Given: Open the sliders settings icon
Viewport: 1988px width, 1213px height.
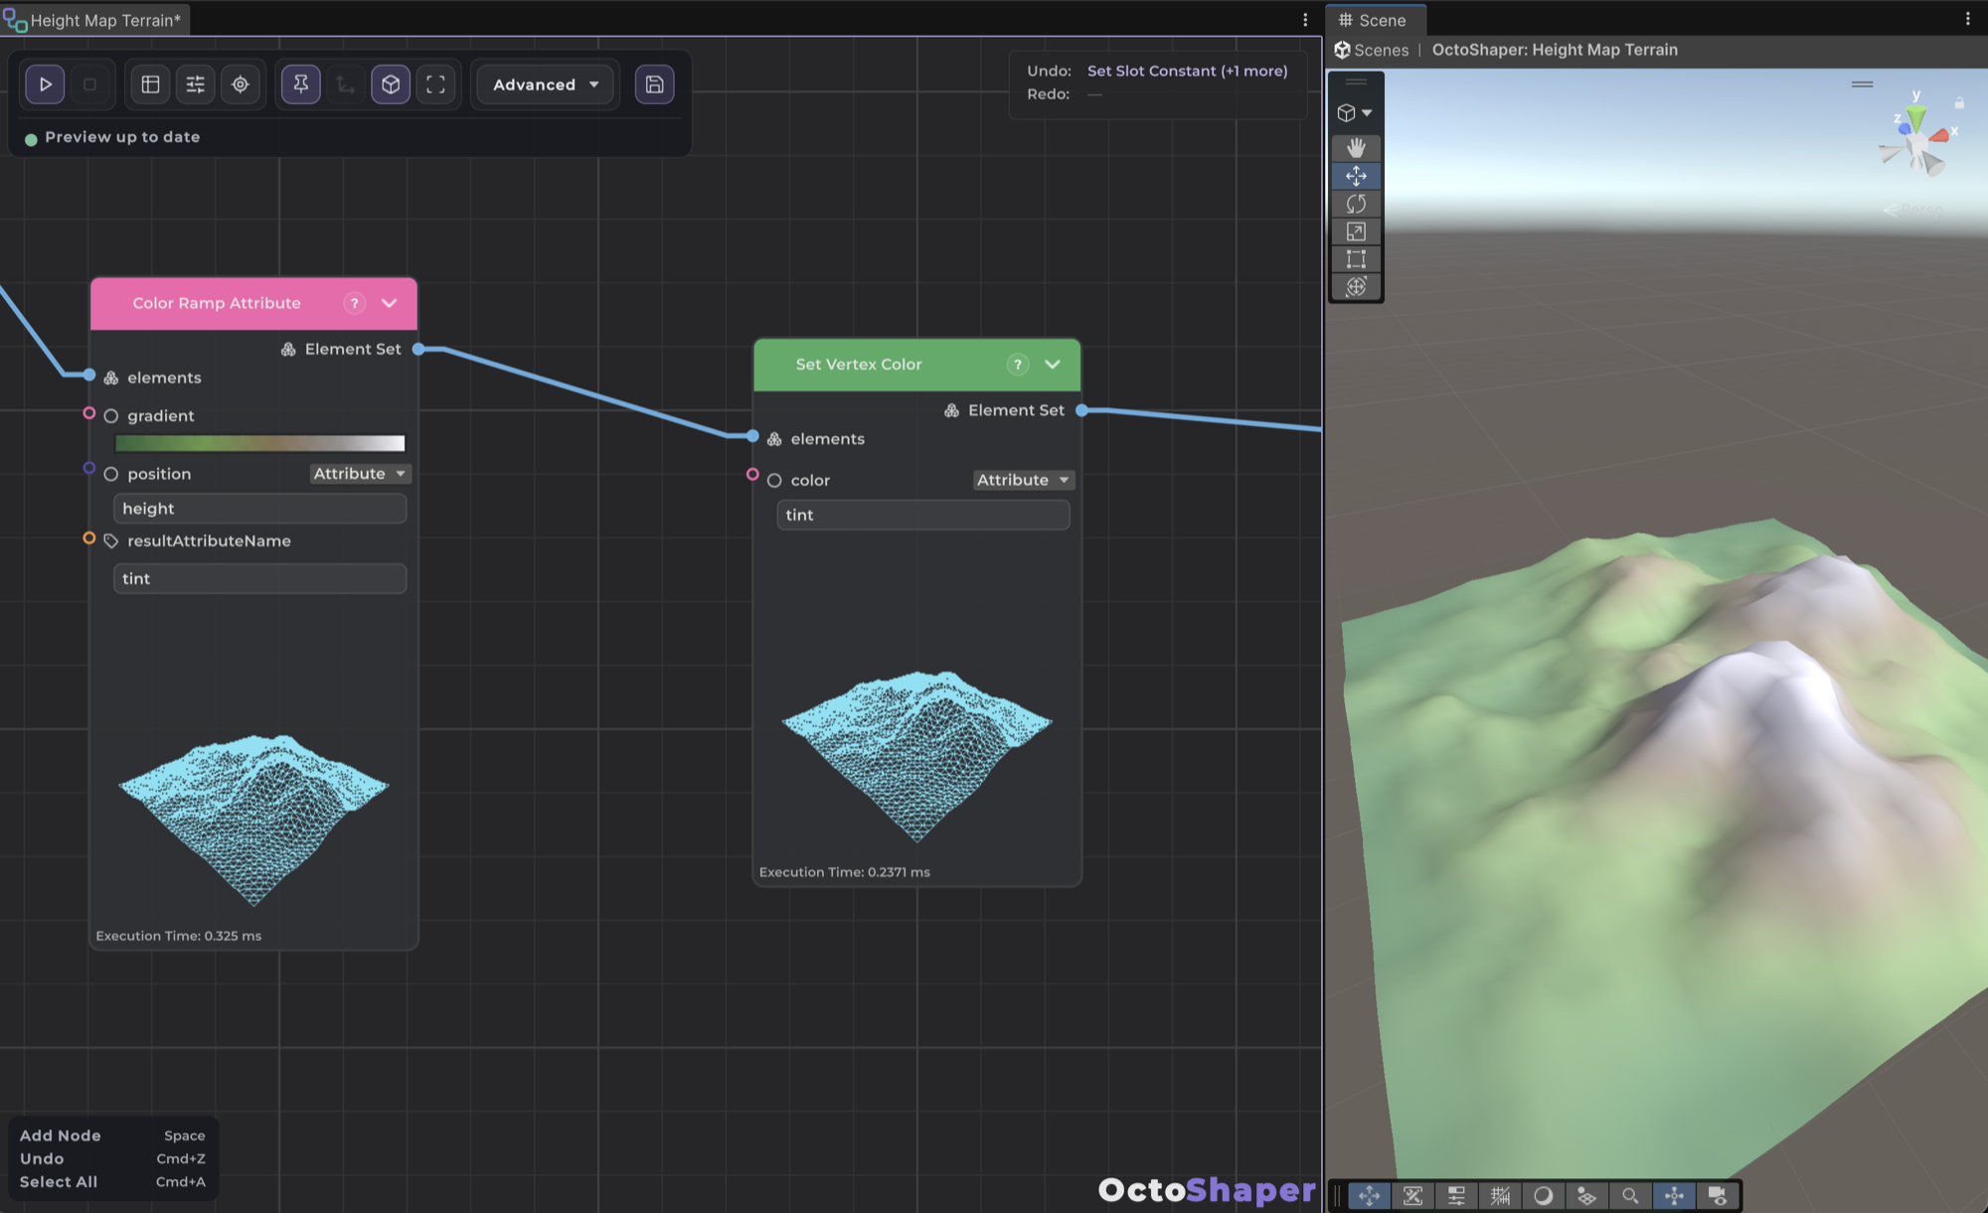Looking at the screenshot, I should click(x=196, y=84).
